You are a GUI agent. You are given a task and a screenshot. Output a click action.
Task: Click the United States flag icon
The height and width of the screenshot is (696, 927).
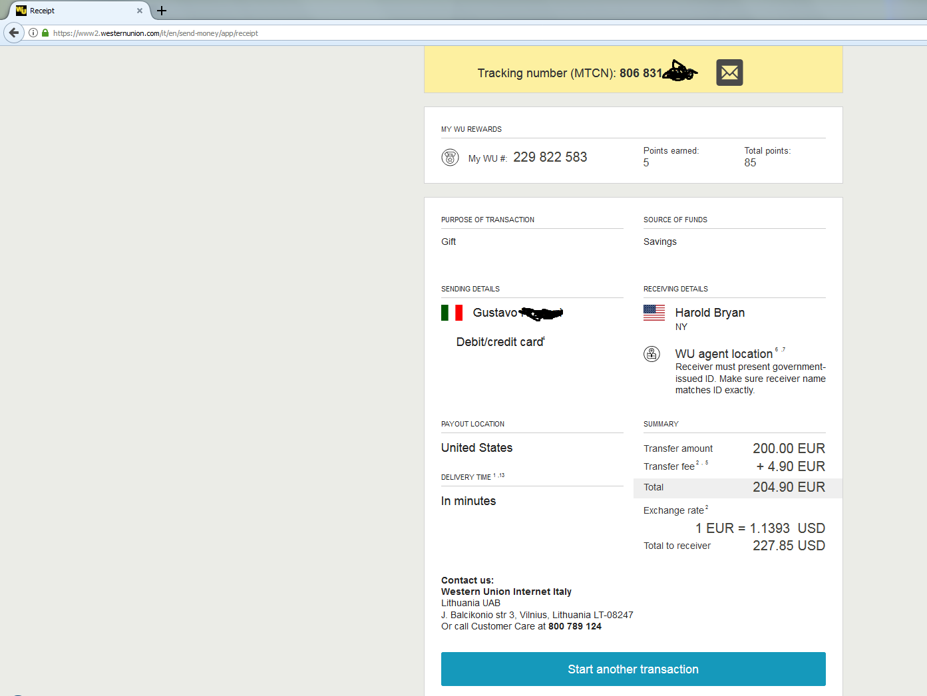tap(654, 313)
